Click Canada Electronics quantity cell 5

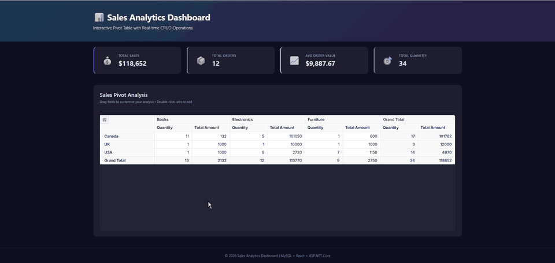(249, 136)
